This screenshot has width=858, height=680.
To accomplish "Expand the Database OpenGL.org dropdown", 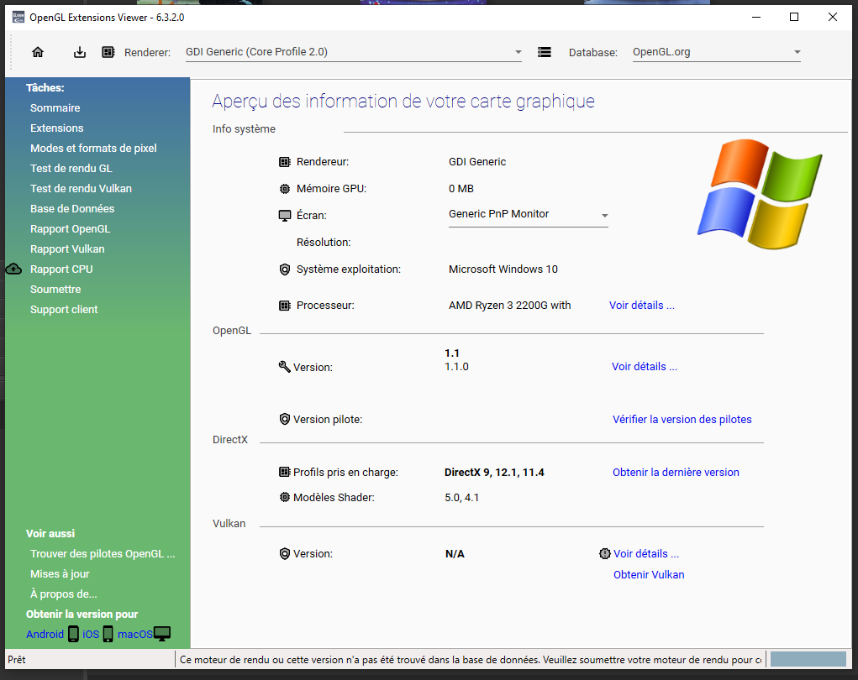I will click(797, 52).
